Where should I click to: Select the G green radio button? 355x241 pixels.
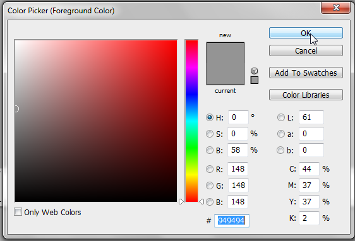(x=210, y=185)
